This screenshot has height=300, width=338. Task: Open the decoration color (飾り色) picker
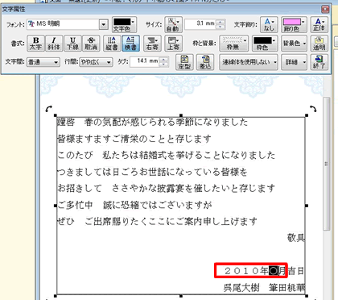(x=294, y=24)
